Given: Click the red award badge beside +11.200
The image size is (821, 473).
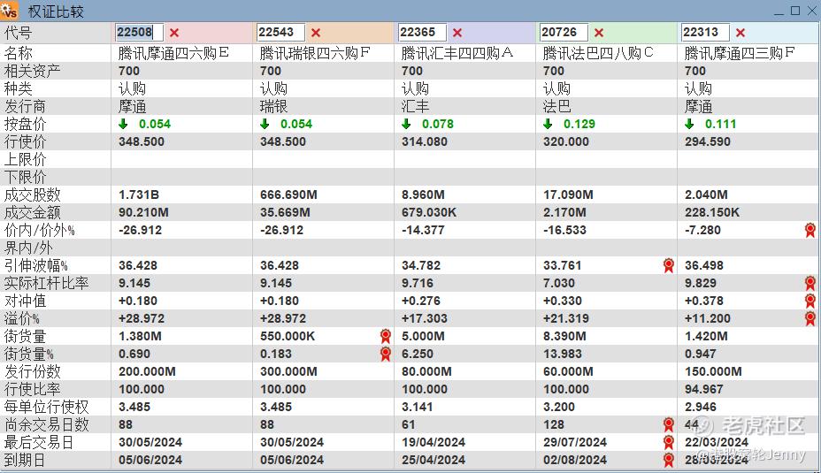Looking at the screenshot, I should 810,318.
